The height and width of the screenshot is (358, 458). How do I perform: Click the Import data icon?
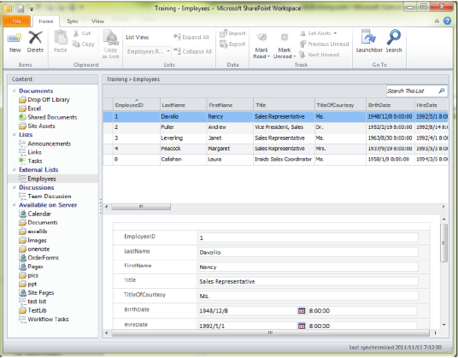[x=224, y=33]
